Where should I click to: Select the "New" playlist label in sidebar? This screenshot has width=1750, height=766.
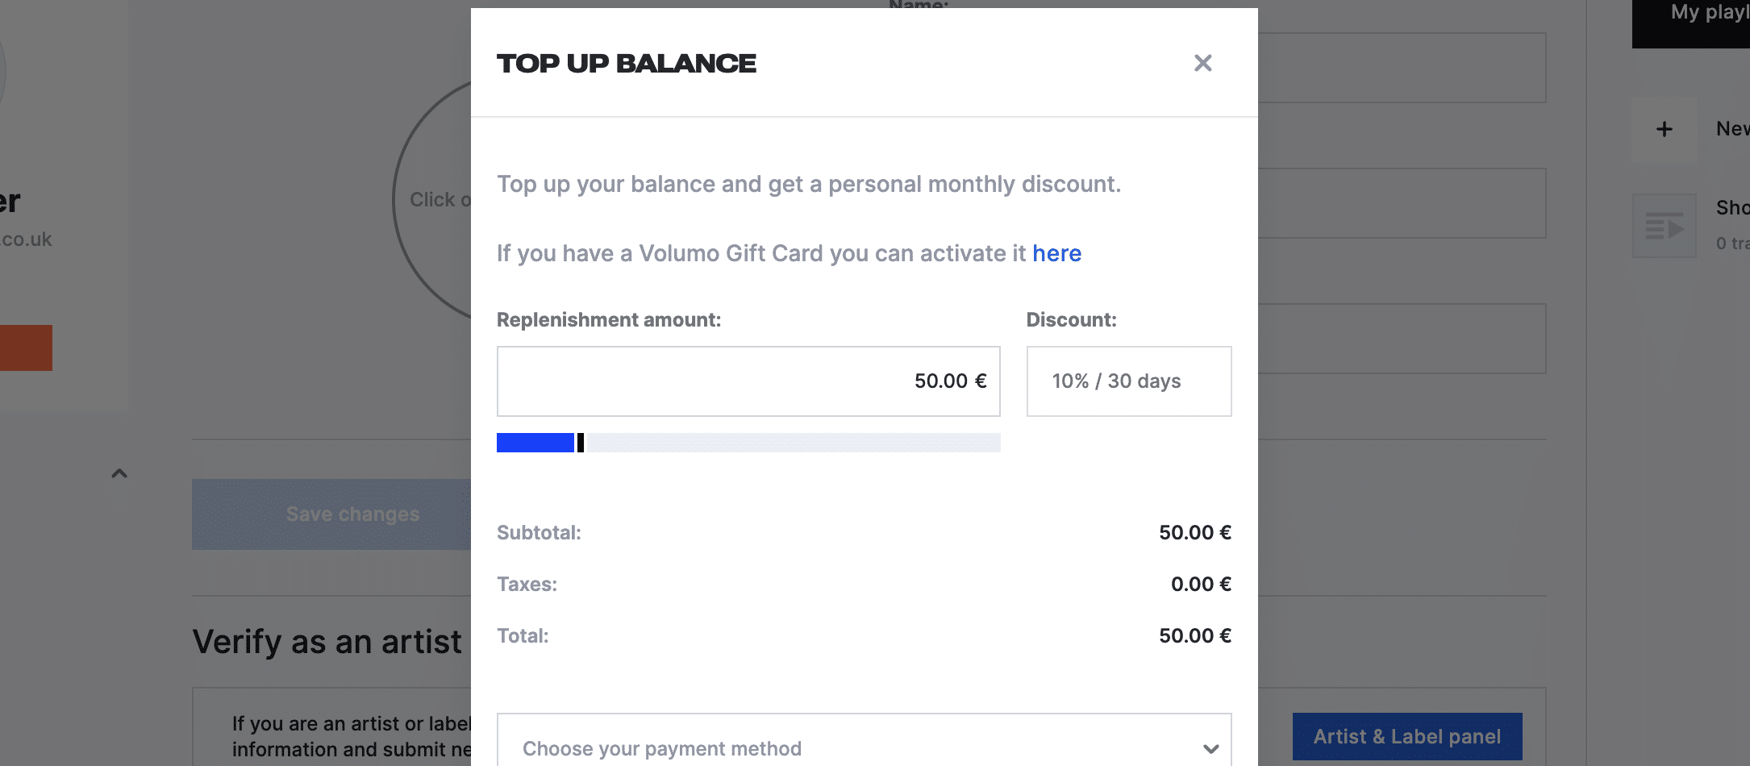1731,129
